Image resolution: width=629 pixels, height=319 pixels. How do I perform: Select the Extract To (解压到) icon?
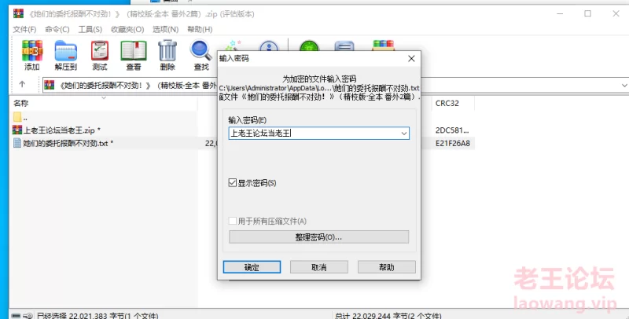pyautogui.click(x=66, y=55)
